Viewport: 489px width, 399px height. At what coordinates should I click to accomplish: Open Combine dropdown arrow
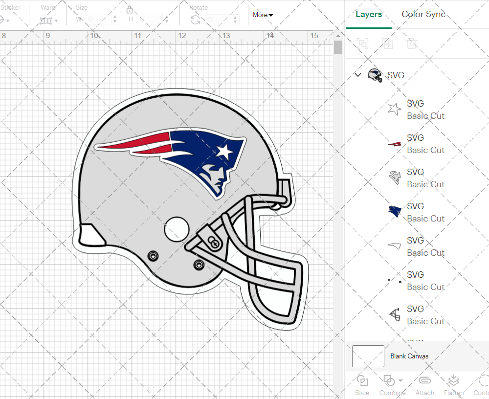[400, 380]
